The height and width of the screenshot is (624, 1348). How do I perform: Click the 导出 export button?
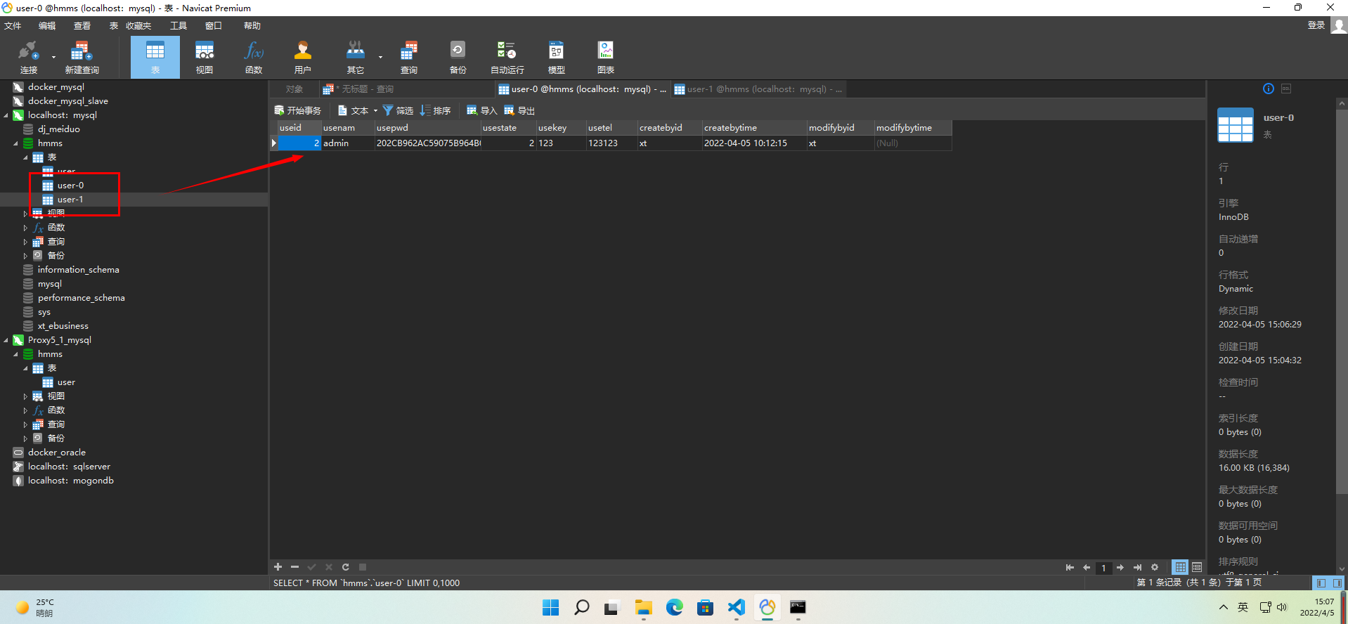[519, 110]
